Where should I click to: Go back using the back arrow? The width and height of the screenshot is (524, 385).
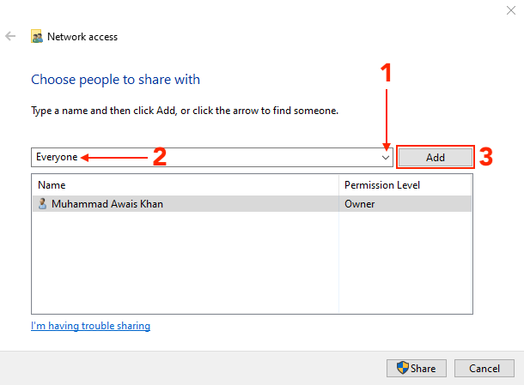10,36
